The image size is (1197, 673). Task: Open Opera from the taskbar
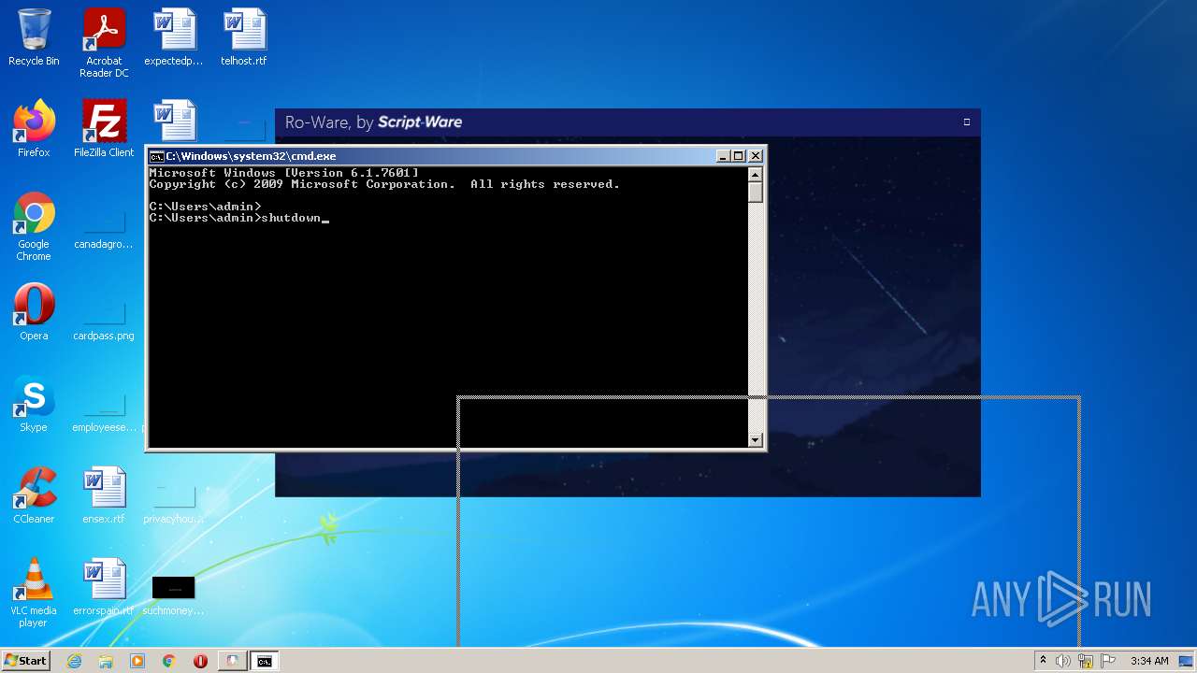pos(200,661)
